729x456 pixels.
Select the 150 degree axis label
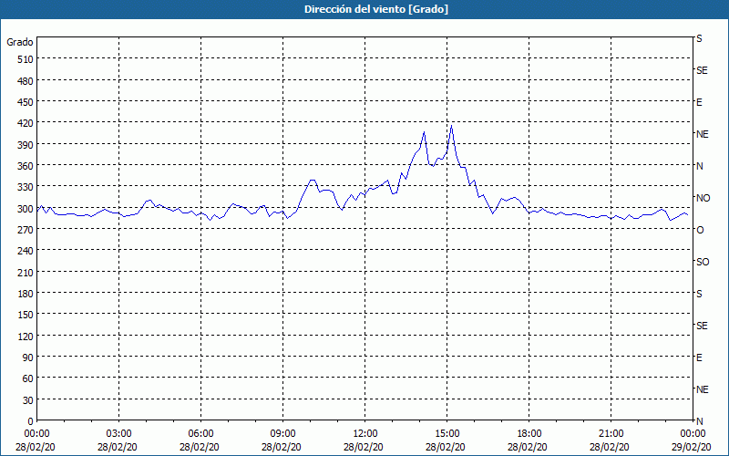point(26,315)
